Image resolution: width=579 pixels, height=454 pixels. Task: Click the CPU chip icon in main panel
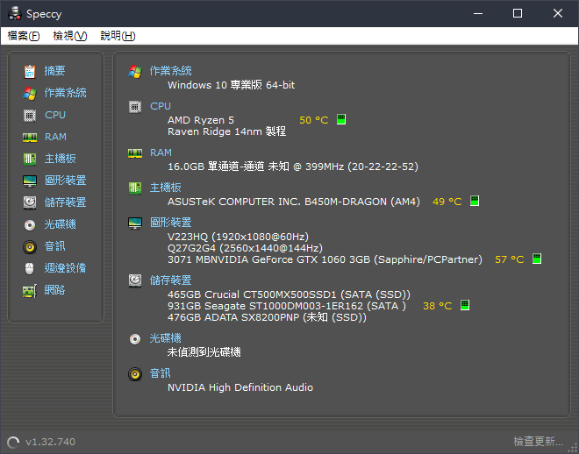(135, 107)
